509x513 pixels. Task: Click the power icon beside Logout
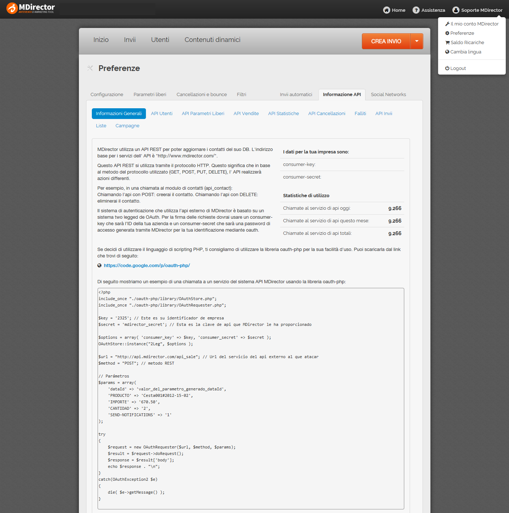(x=447, y=68)
